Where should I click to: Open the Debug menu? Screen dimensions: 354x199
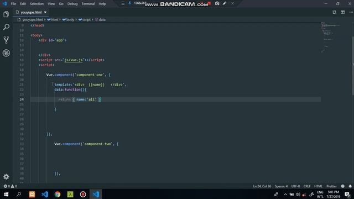72,4
